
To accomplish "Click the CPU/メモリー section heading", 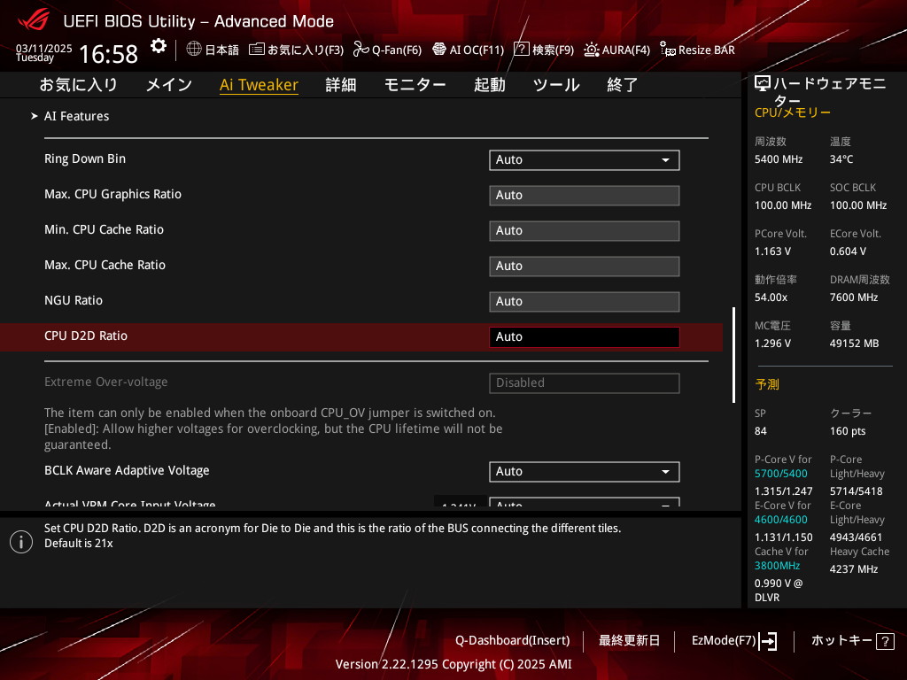I will pos(793,112).
